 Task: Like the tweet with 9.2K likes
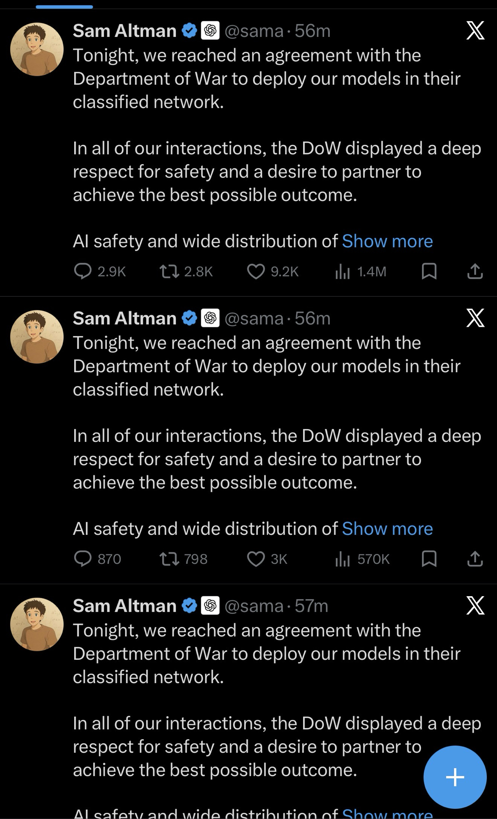pos(256,271)
